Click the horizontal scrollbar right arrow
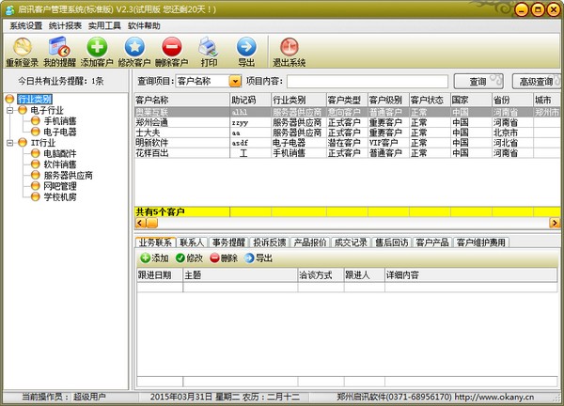Screen dimensions: 564x406 tap(555, 223)
